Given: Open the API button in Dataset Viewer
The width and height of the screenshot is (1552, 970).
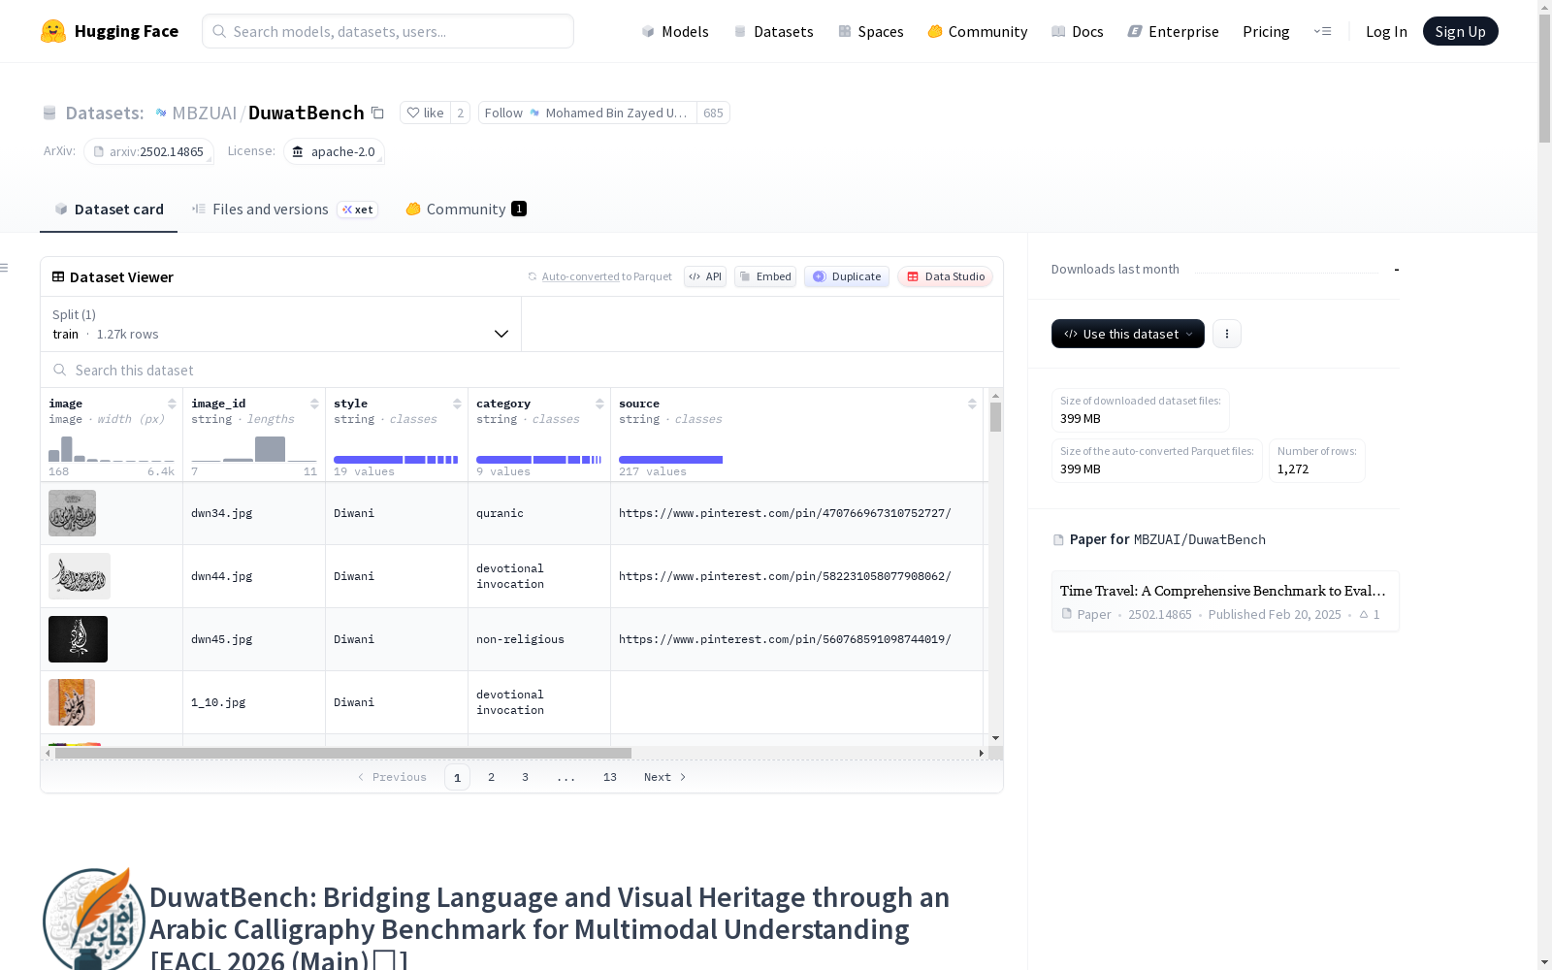Looking at the screenshot, I should (705, 276).
